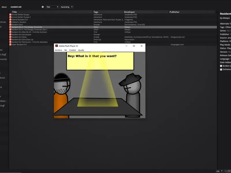Click Flash icon beside Oddball's Vacation
This screenshot has height=173, width=231.
pyautogui.click(x=10, y=22)
